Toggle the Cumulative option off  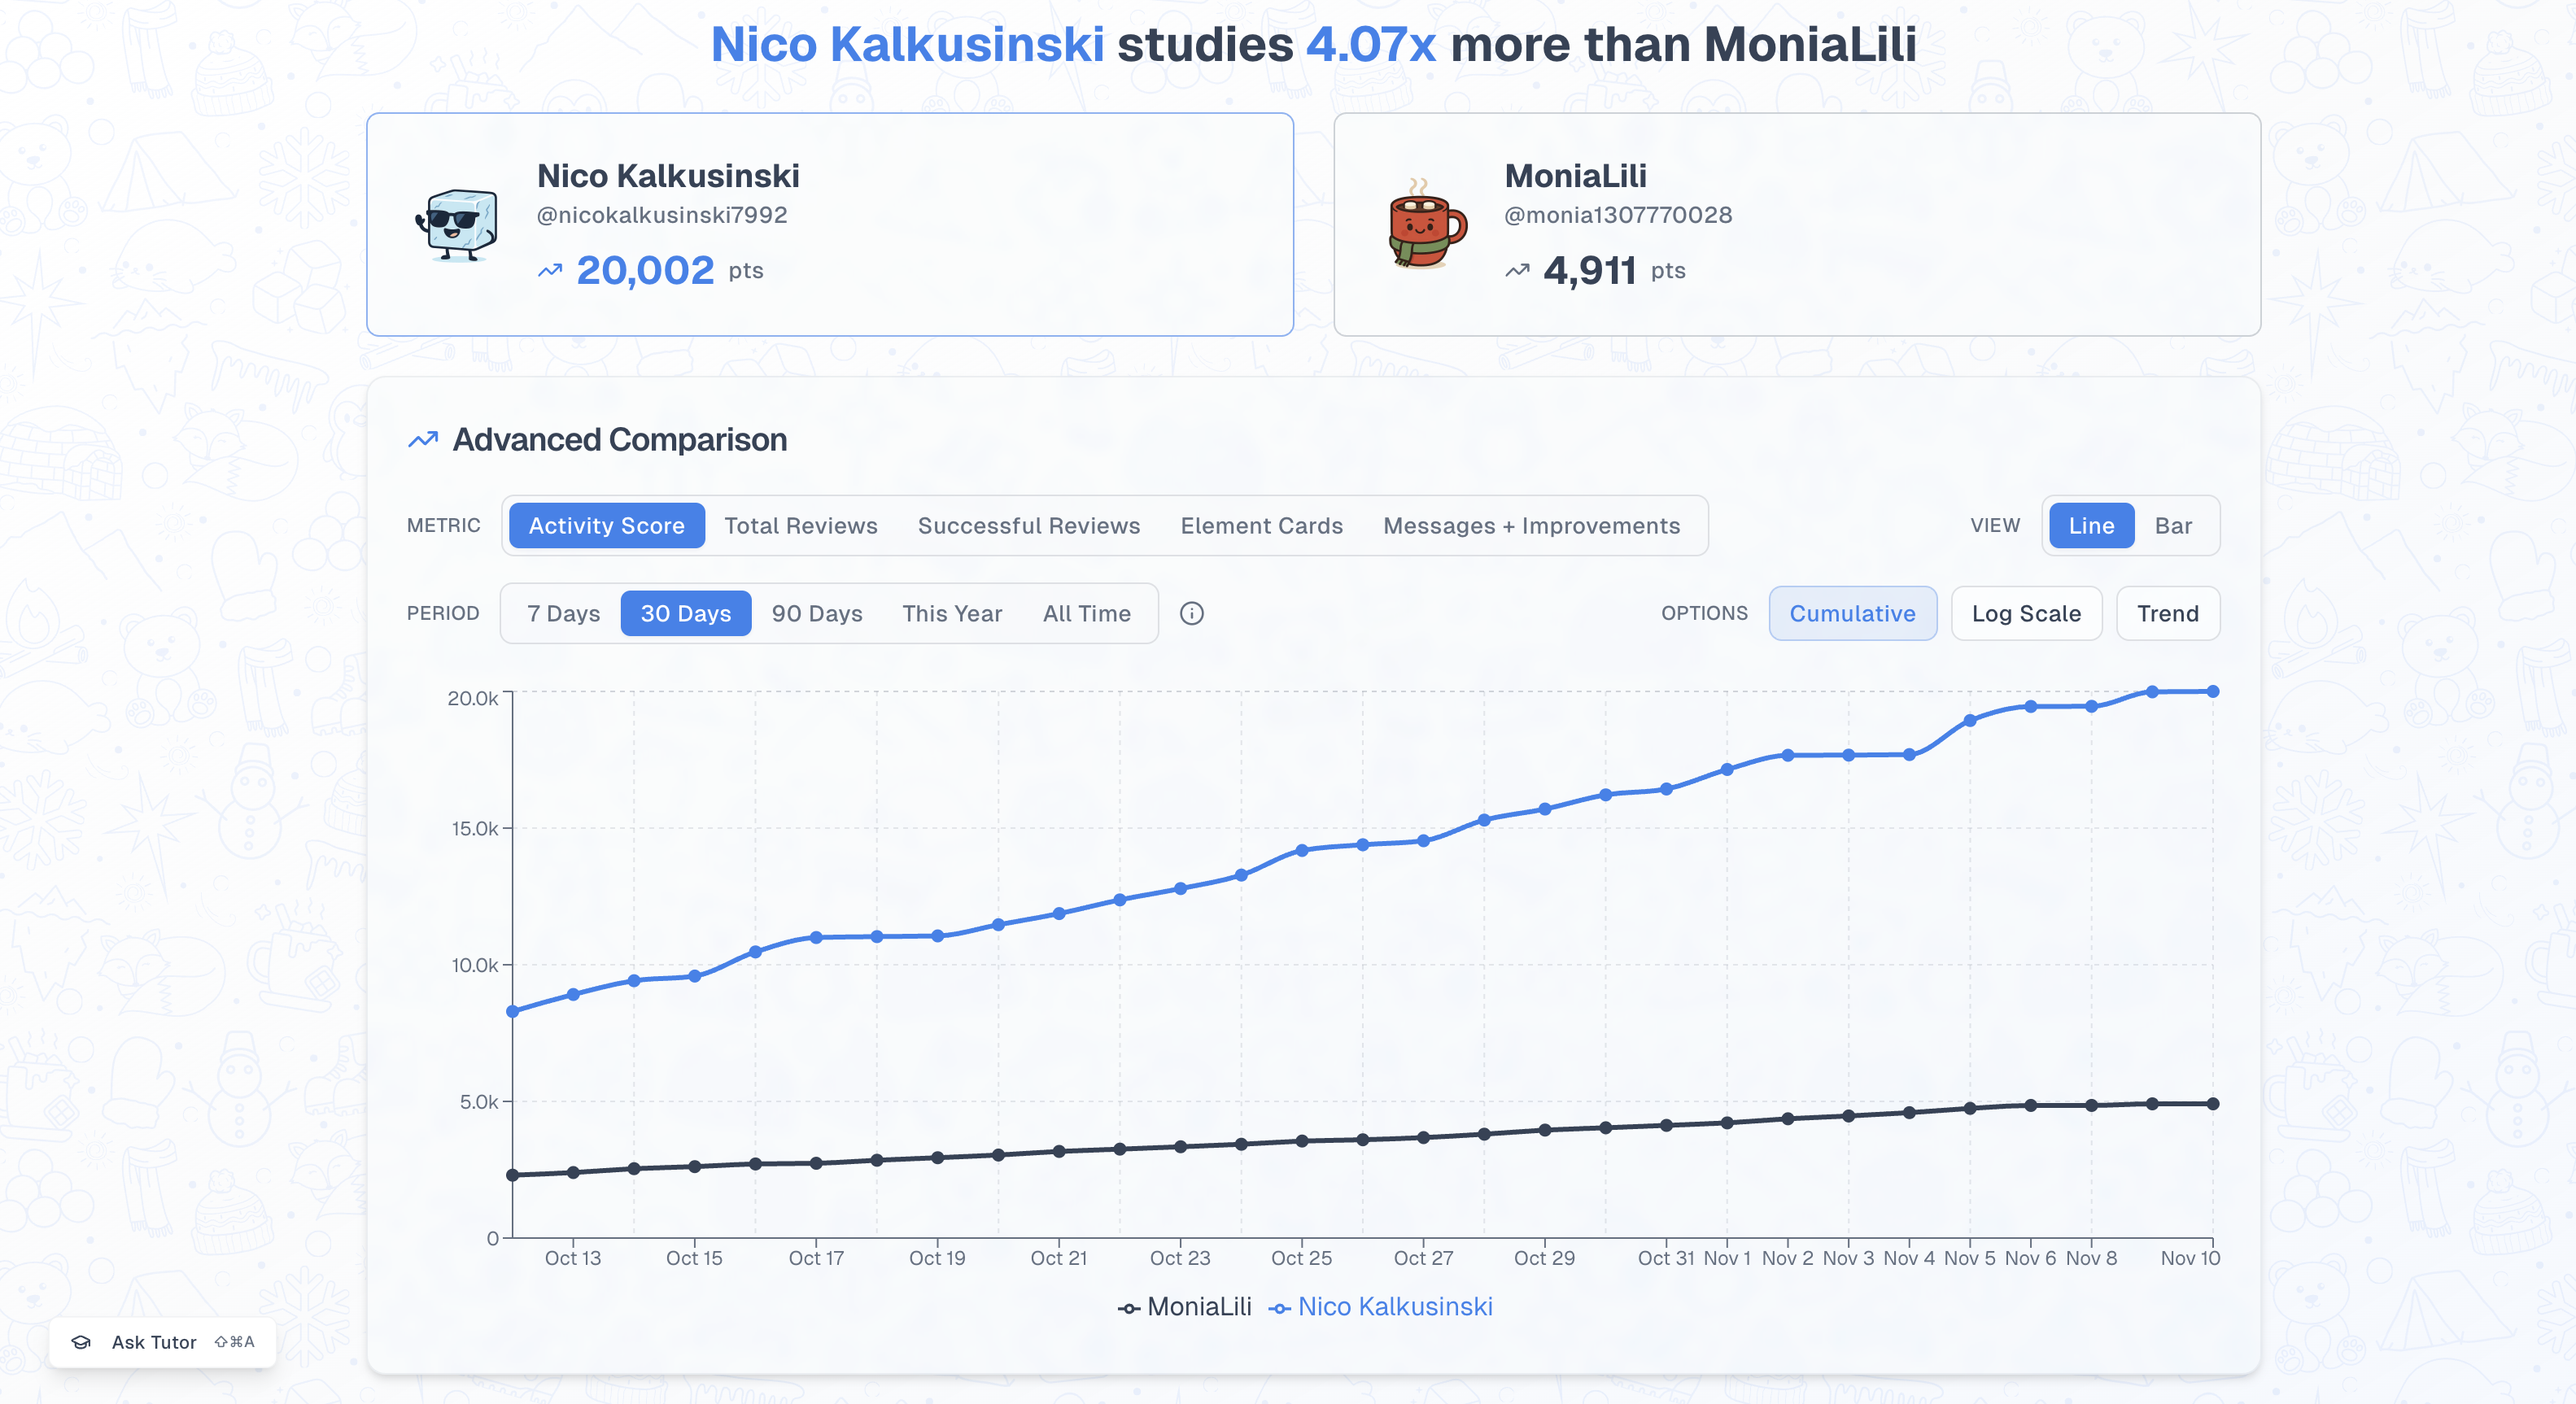point(1852,613)
